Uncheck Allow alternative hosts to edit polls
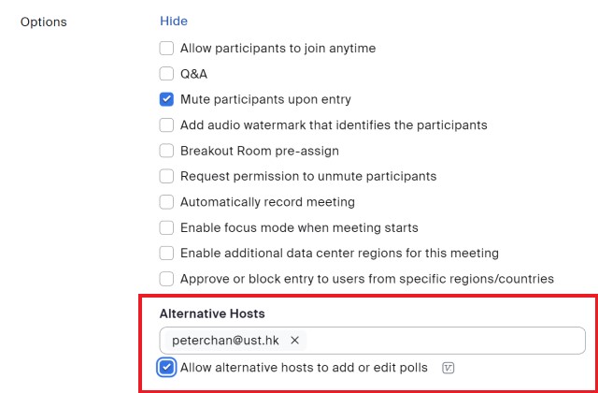 point(166,368)
